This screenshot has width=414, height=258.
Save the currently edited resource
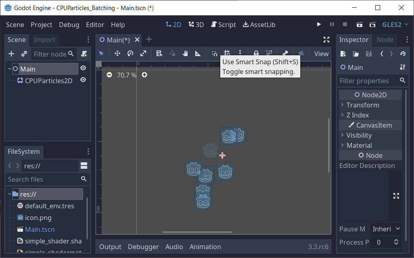click(x=368, y=54)
